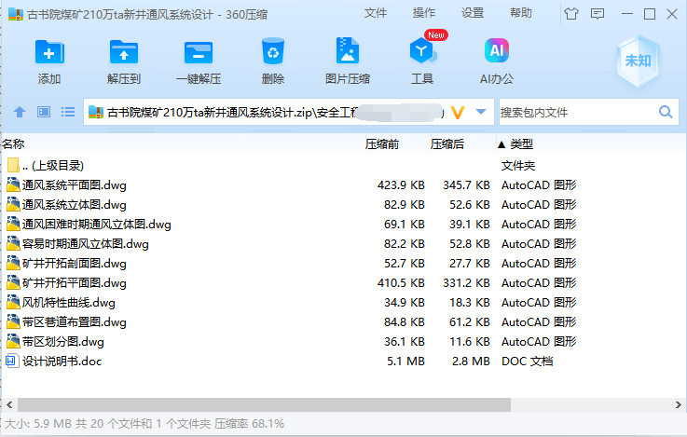Select the file 带区巷道布置图.dwg
This screenshot has width=687, height=437.
click(74, 321)
